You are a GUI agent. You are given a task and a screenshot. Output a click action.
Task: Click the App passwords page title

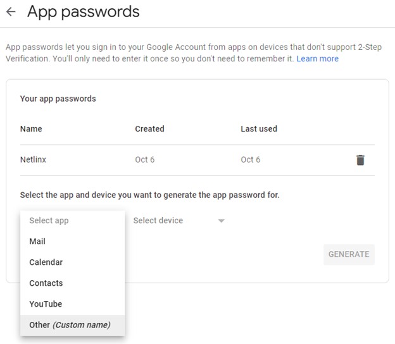click(x=84, y=12)
